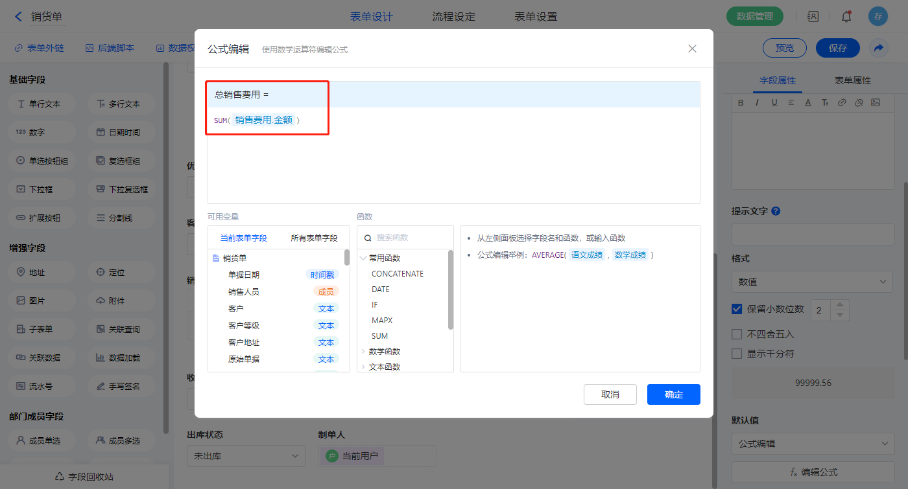Click the 确定 button
This screenshot has width=908, height=489.
pos(673,394)
